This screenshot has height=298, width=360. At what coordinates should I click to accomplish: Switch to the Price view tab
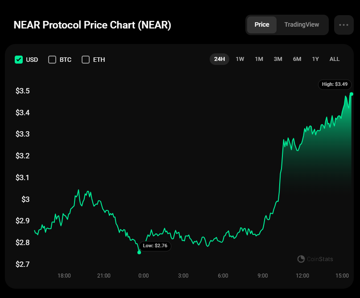pyautogui.click(x=262, y=25)
